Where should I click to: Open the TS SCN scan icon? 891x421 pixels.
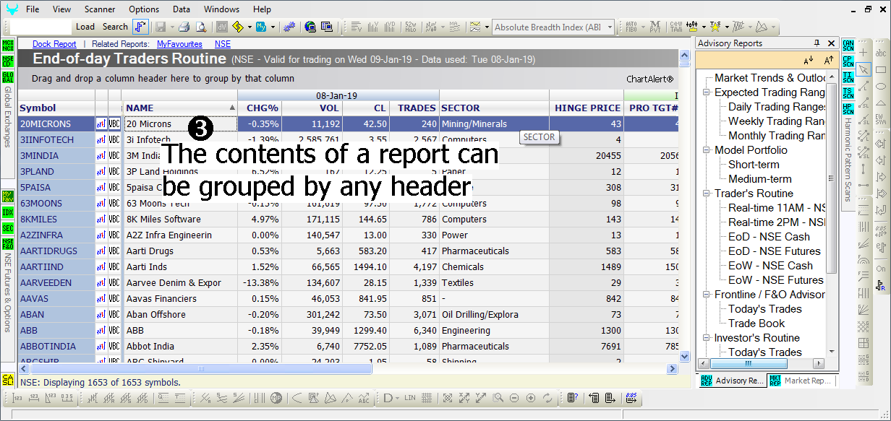click(848, 93)
